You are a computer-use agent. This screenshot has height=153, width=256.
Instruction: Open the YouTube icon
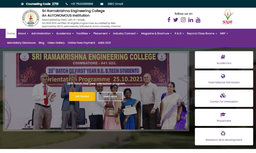198,20
